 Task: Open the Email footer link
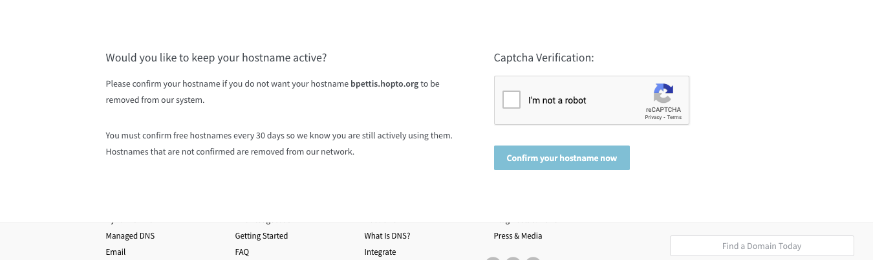(116, 252)
